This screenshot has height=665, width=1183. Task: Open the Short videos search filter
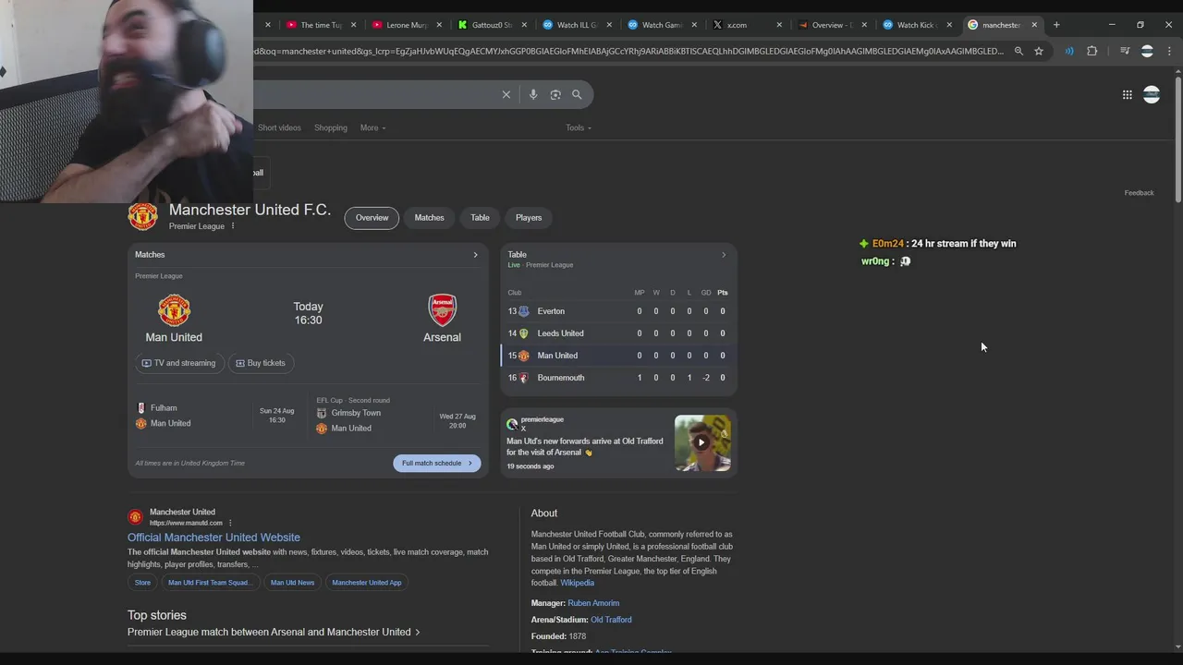point(279,127)
